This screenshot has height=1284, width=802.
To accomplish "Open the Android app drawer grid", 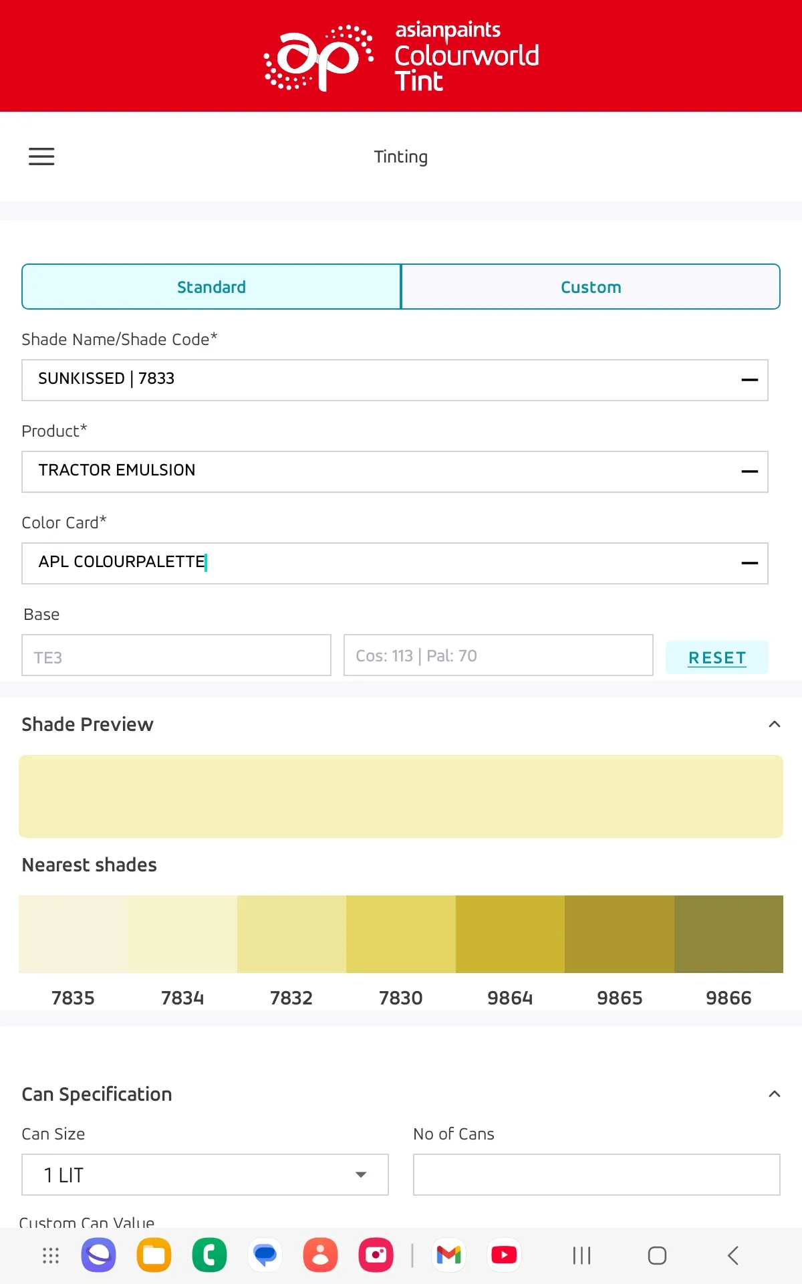I will click(x=51, y=1255).
